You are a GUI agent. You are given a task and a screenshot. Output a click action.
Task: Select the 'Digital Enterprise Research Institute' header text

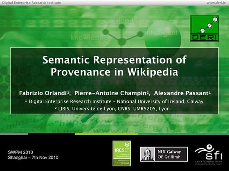pyautogui.click(x=31, y=3)
